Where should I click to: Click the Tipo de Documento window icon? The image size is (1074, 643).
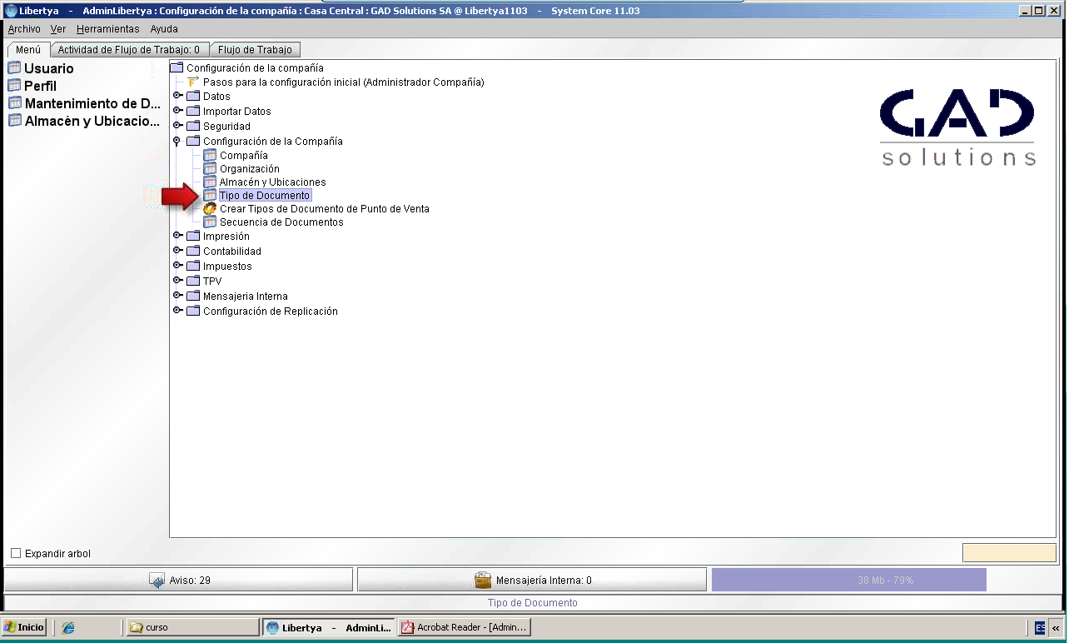pyautogui.click(x=210, y=195)
